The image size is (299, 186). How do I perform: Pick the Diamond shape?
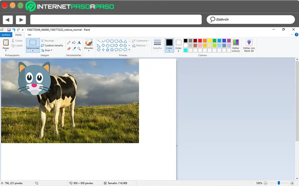pos(103,45)
